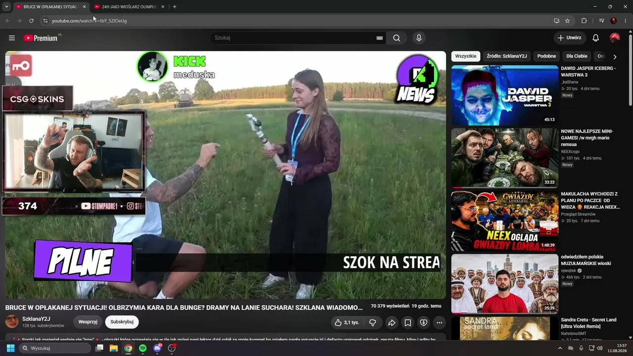Click the 25:29 Muslim villages thumbnail
633x356 pixels.
[504, 284]
